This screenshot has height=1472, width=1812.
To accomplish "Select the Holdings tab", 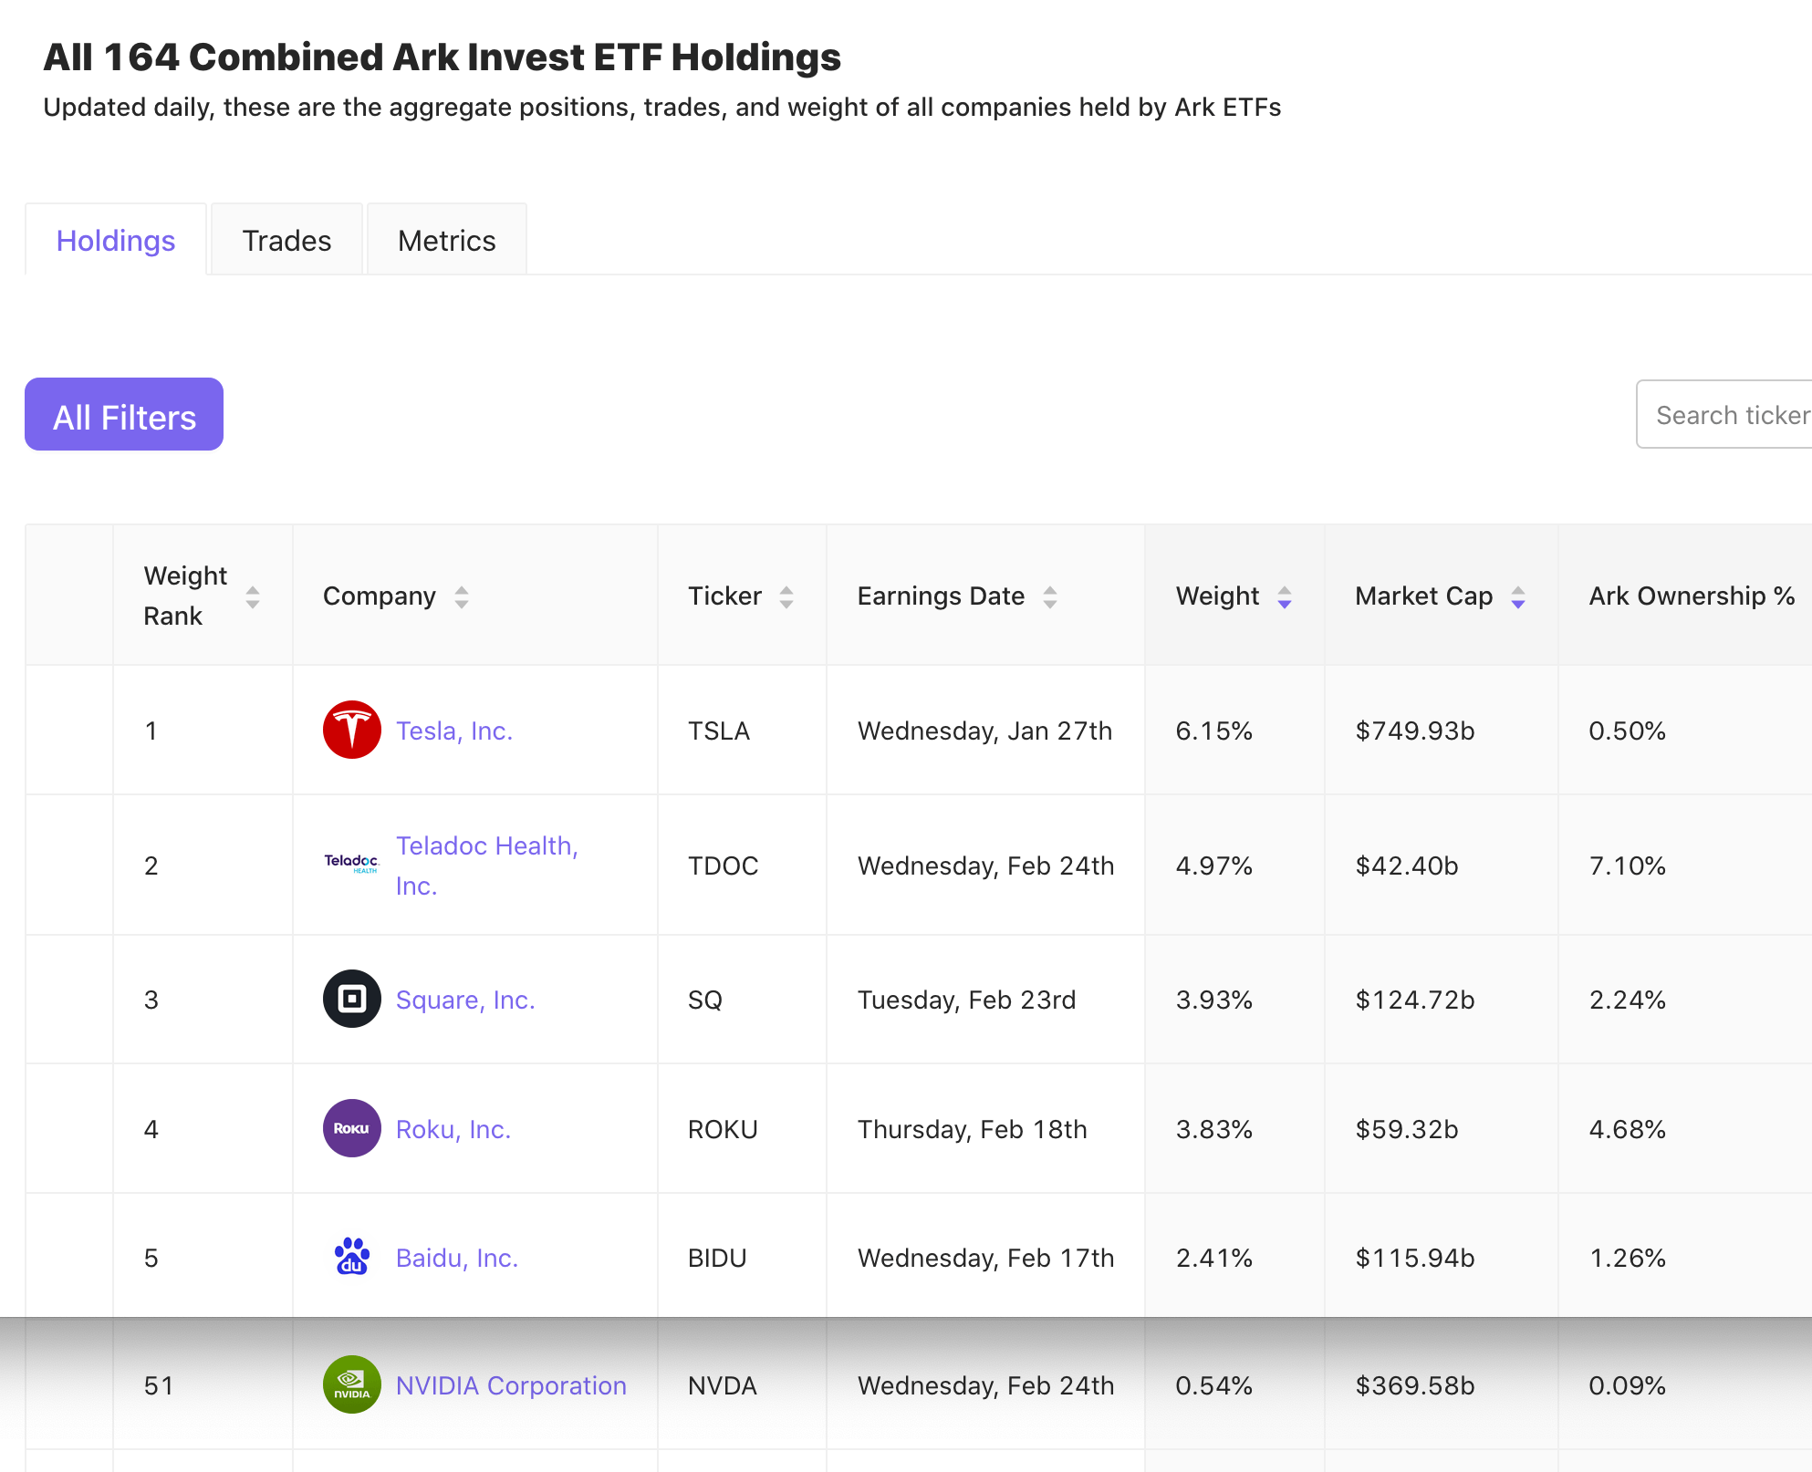I will 116,241.
